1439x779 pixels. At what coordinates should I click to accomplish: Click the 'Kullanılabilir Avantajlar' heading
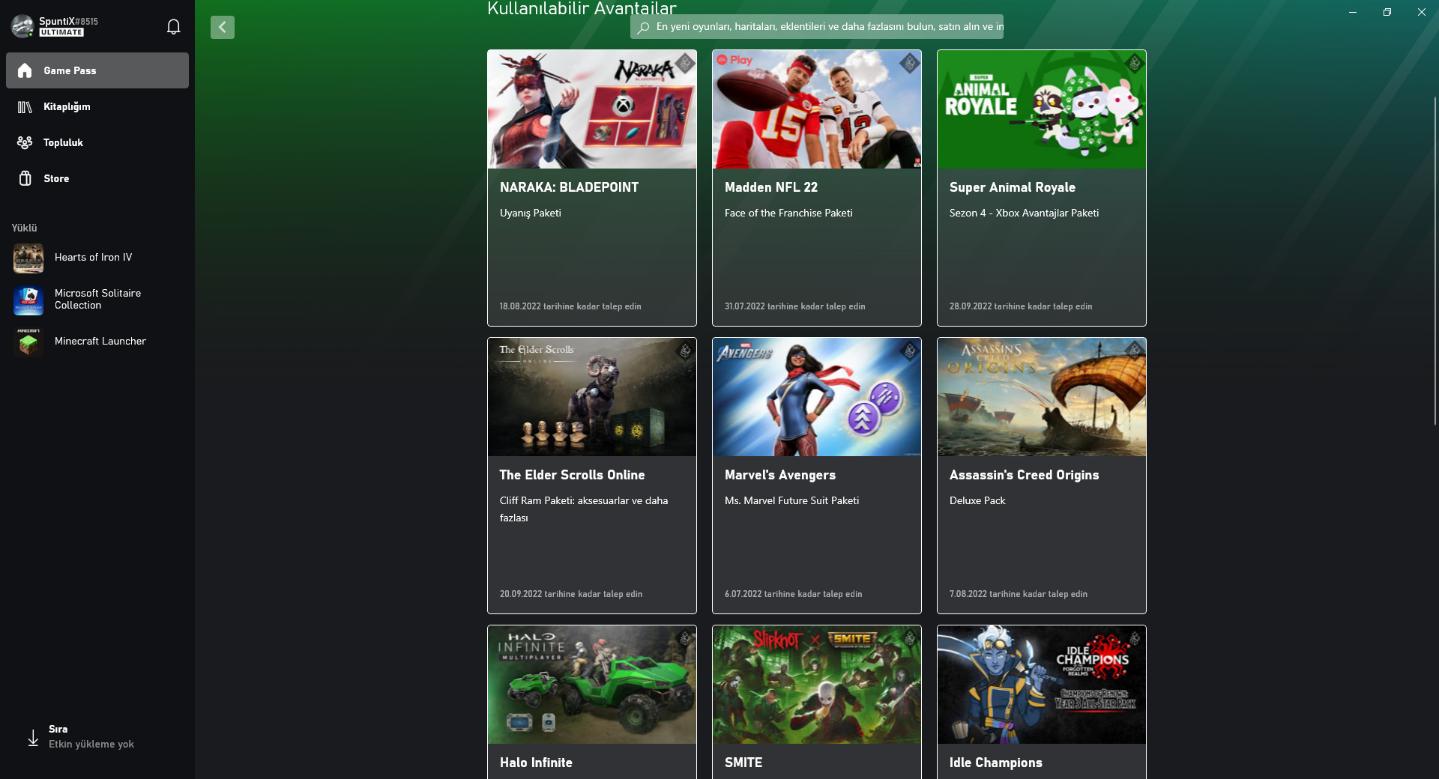click(x=582, y=8)
